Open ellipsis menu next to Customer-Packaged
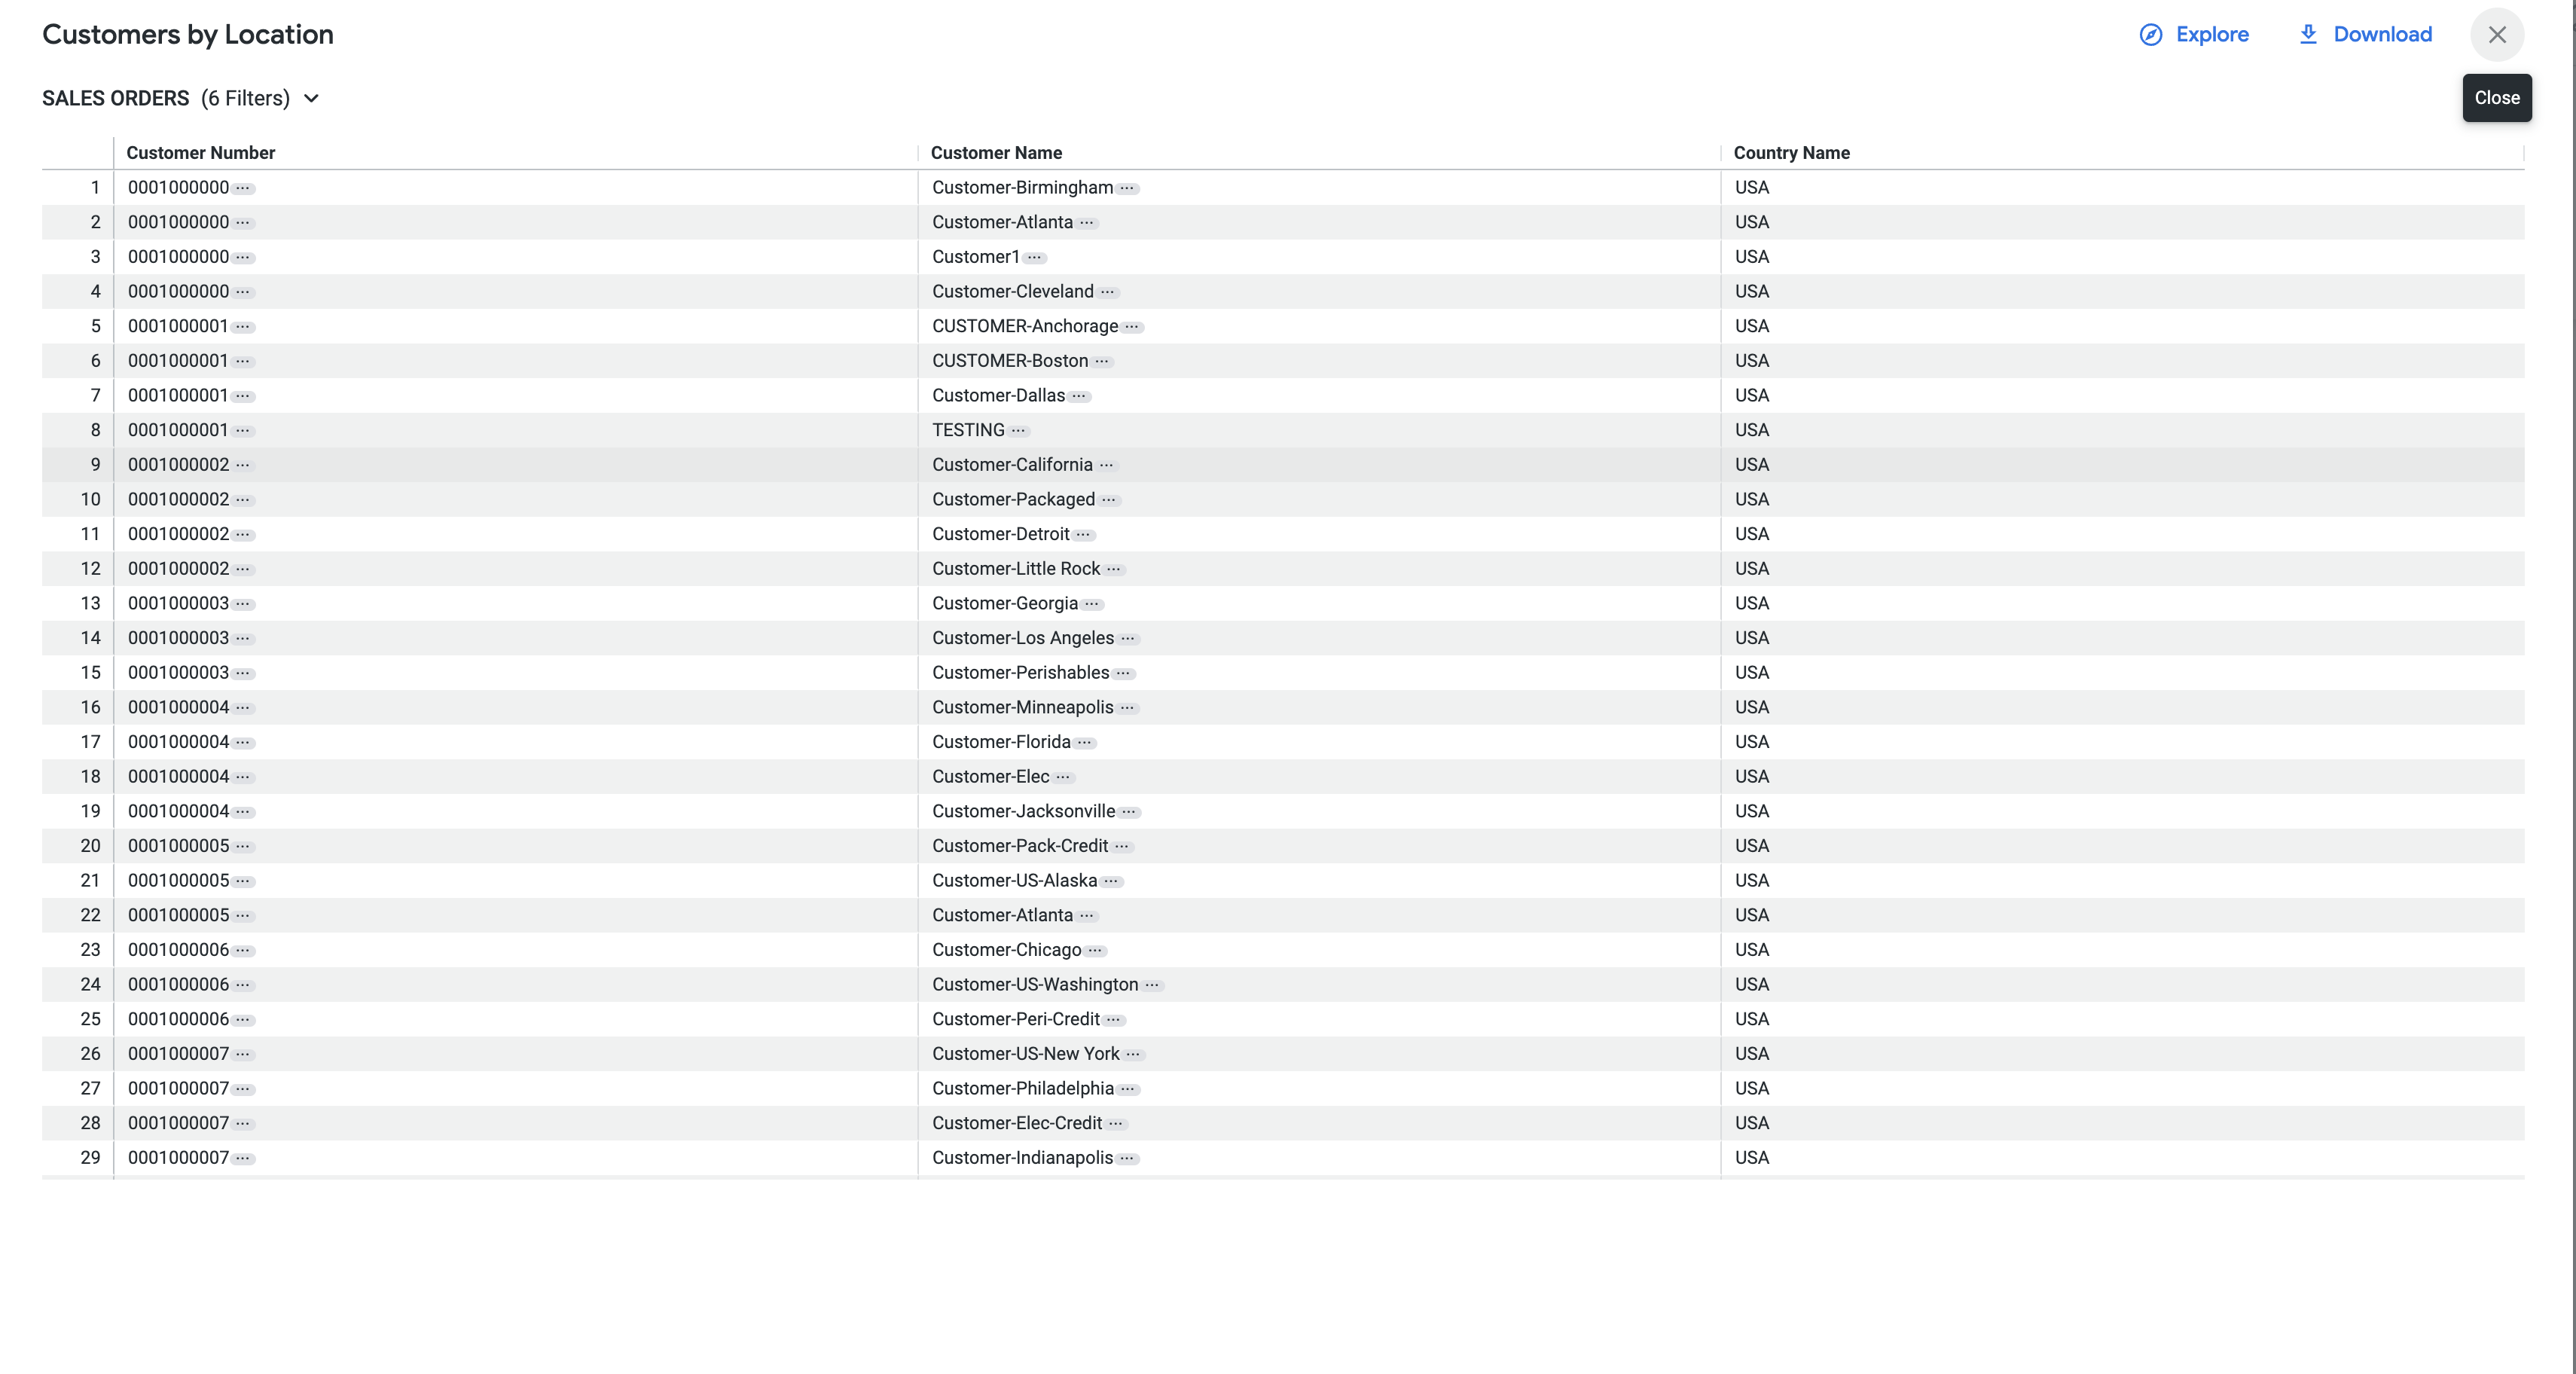 (x=1109, y=500)
